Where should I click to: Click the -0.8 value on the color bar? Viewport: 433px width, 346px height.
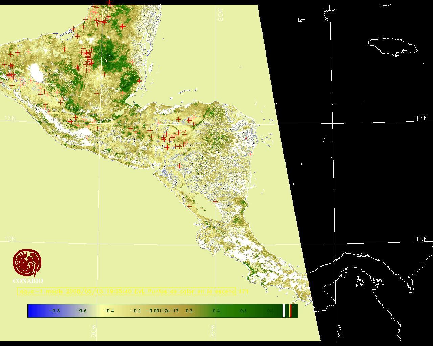[x=54, y=311]
